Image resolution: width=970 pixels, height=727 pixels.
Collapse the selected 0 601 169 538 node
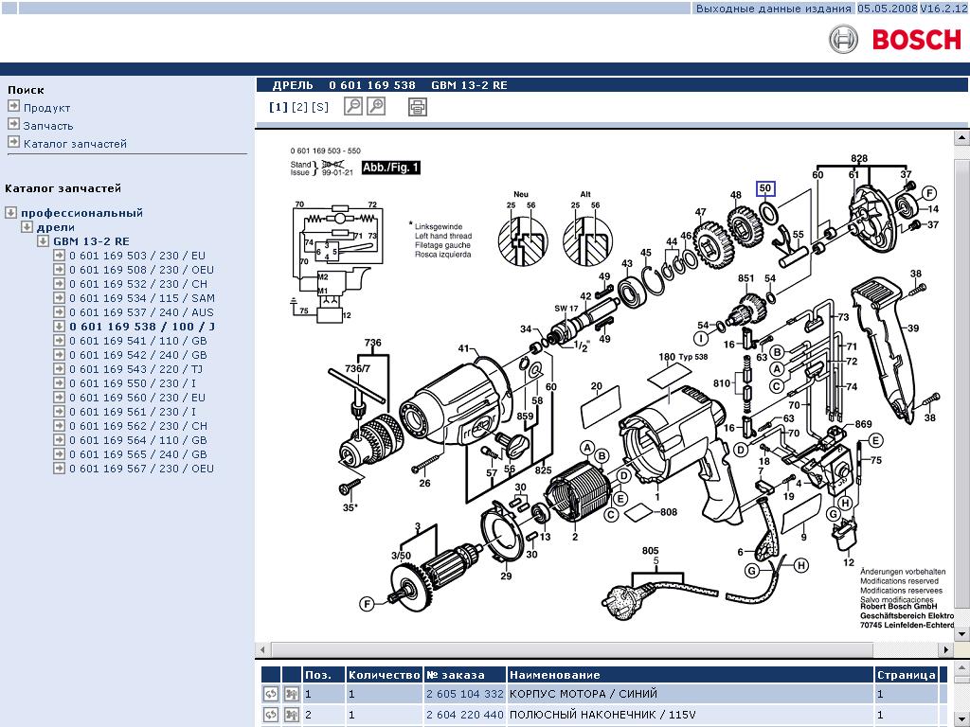pos(59,326)
